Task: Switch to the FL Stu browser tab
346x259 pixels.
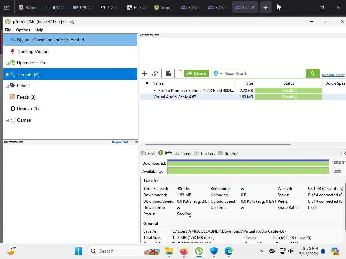Action: coord(136,8)
